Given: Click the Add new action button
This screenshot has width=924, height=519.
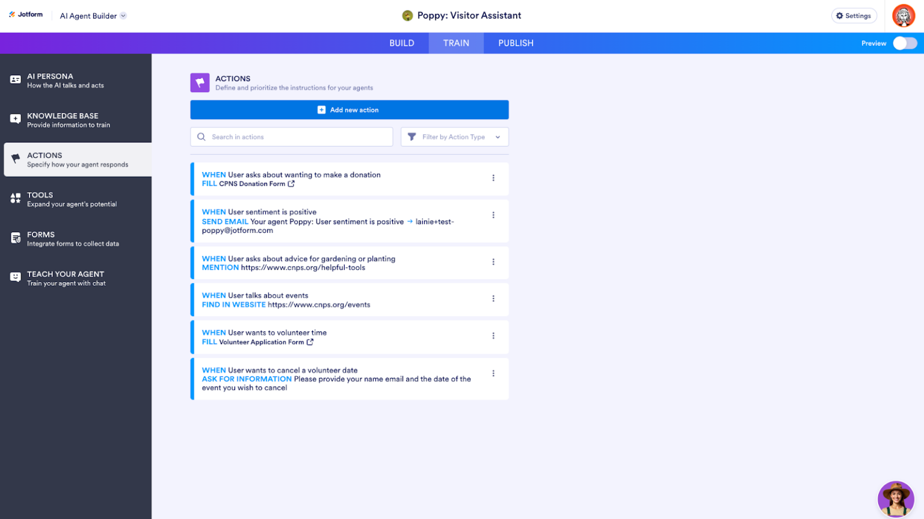Looking at the screenshot, I should [x=349, y=109].
